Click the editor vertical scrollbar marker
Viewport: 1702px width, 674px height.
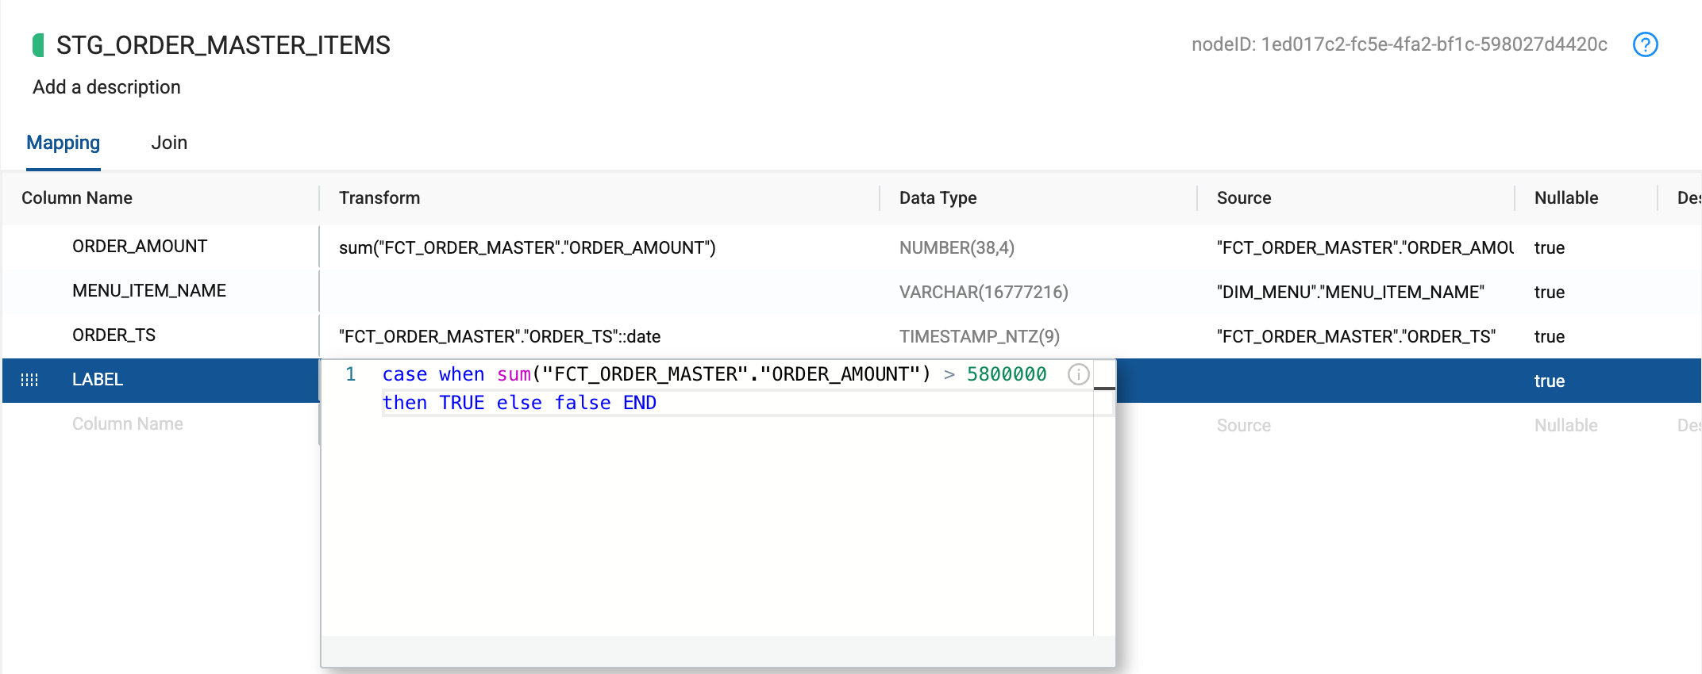pos(1104,389)
